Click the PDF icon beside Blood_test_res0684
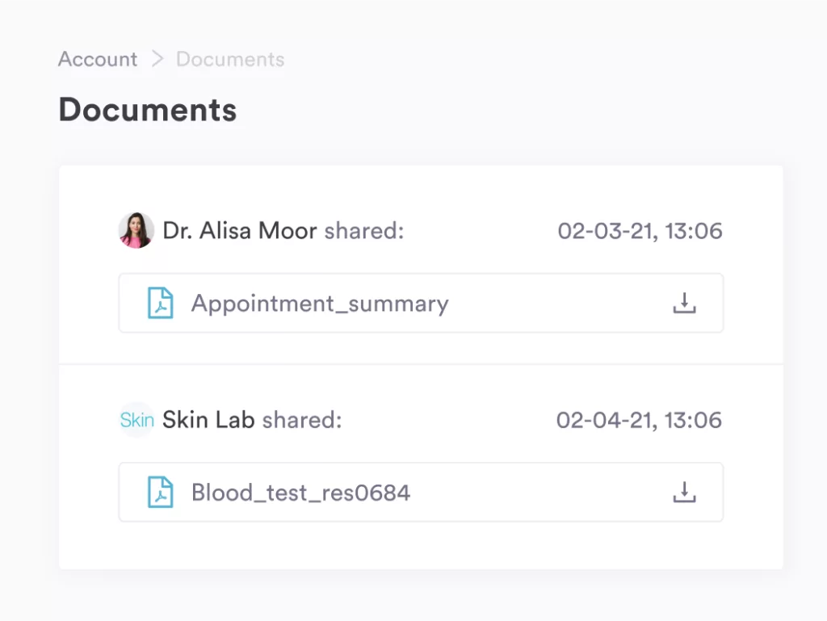The image size is (827, 621). coord(161,492)
